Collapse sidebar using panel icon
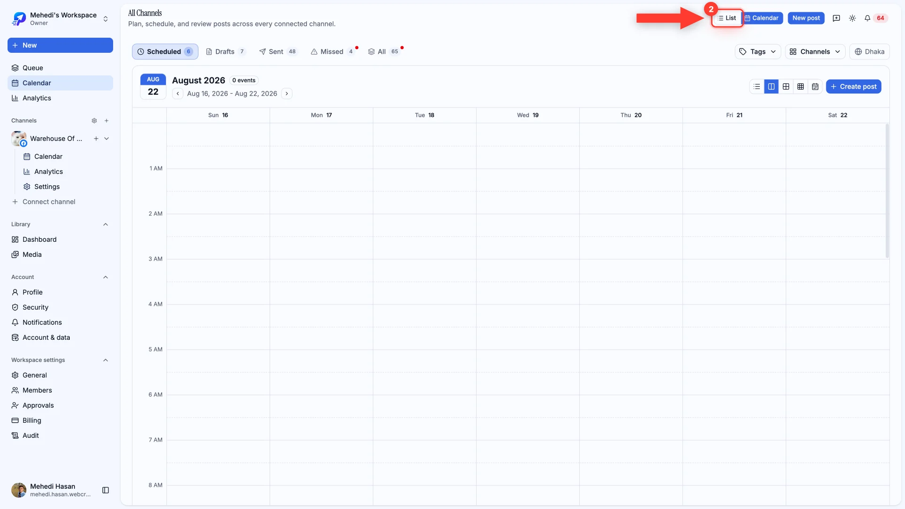This screenshot has height=509, width=905. (x=106, y=490)
